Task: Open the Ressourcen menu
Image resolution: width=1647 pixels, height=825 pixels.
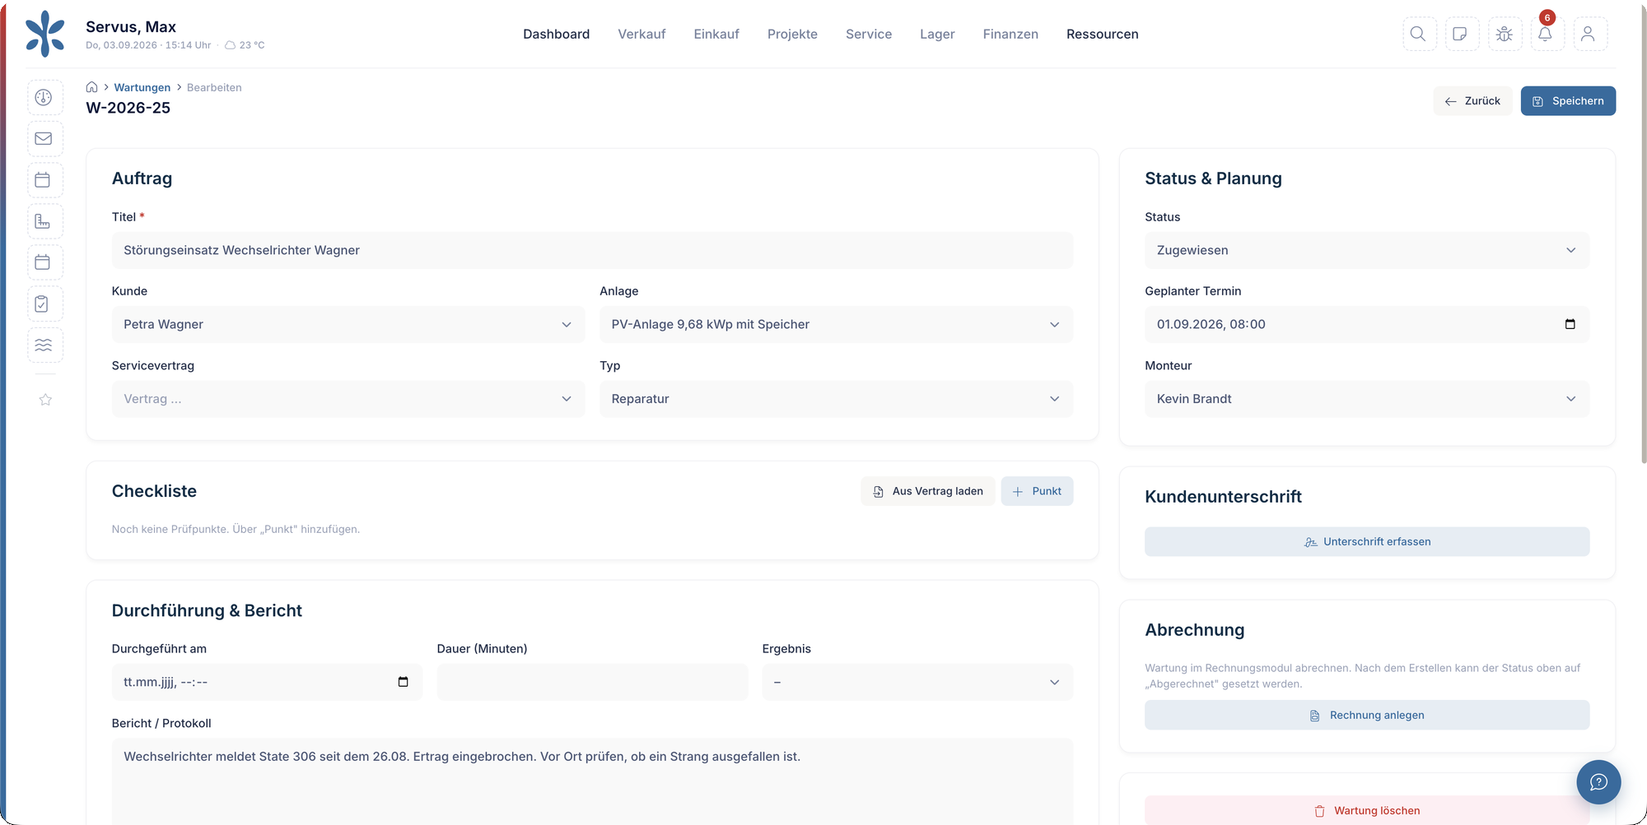Action: [x=1102, y=34]
